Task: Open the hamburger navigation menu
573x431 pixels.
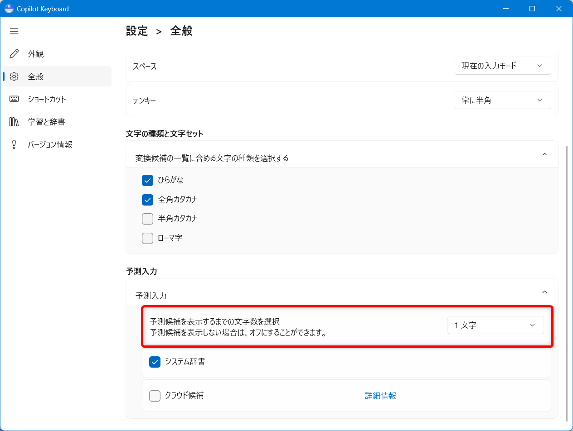Action: tap(14, 31)
